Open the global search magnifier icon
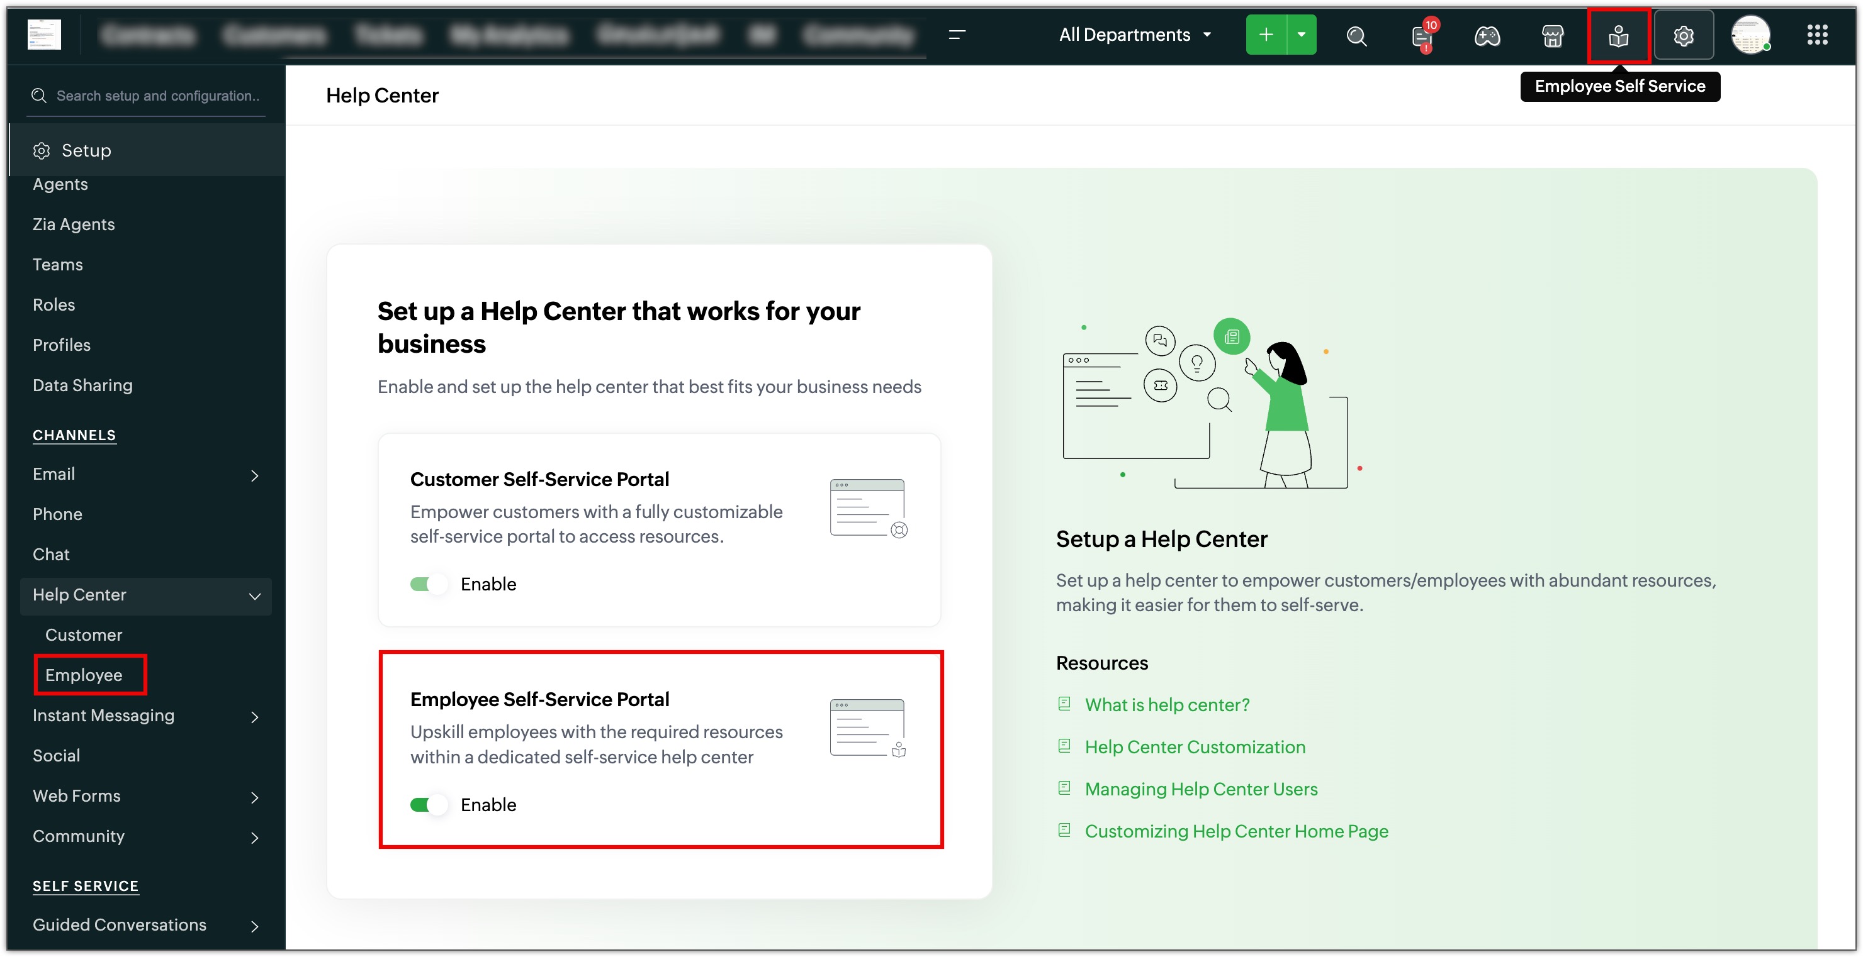This screenshot has height=957, width=1863. pos(1356,35)
